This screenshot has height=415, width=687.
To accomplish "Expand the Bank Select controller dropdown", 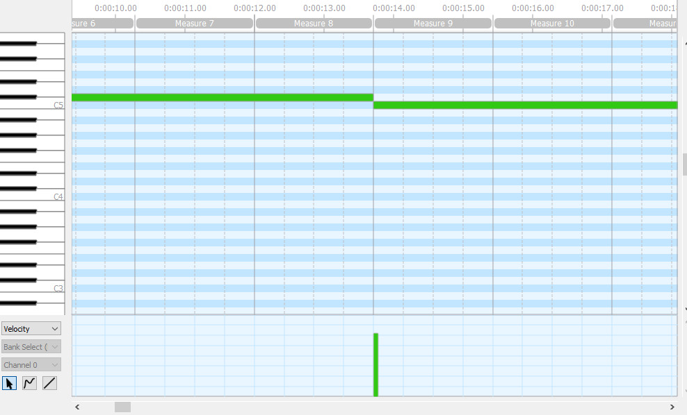I will click(31, 347).
